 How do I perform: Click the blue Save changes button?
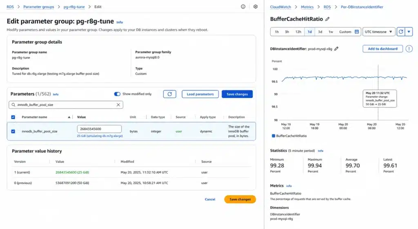(237, 94)
